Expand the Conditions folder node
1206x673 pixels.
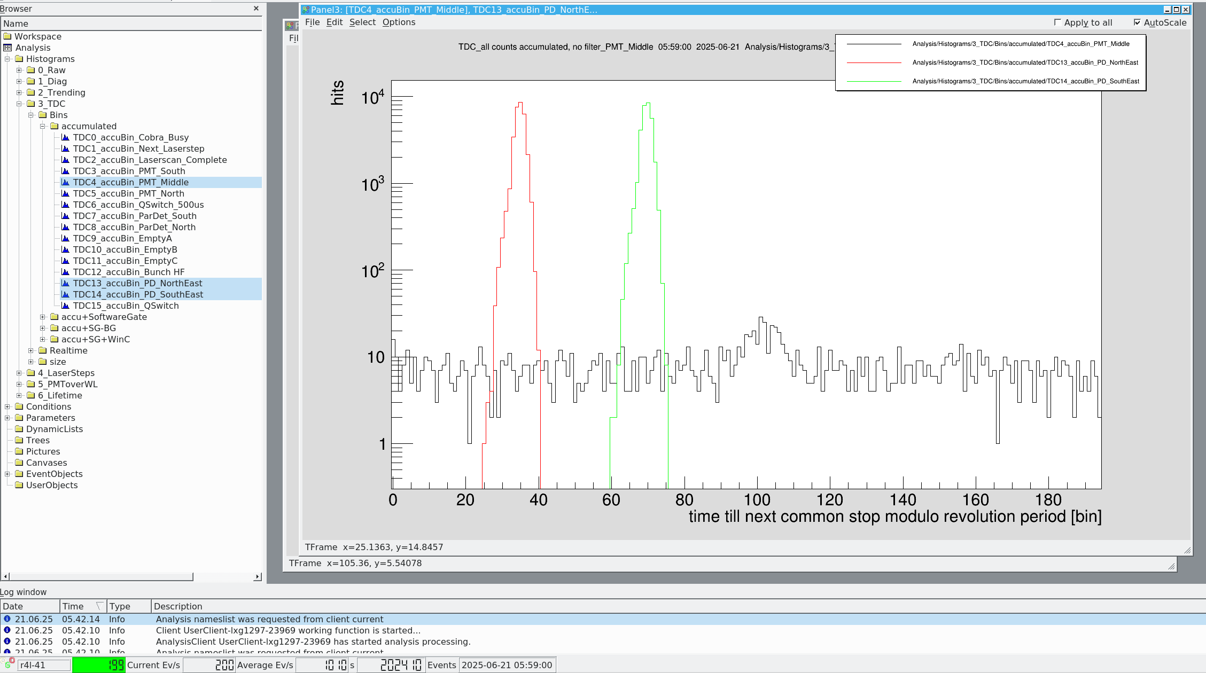(7, 406)
